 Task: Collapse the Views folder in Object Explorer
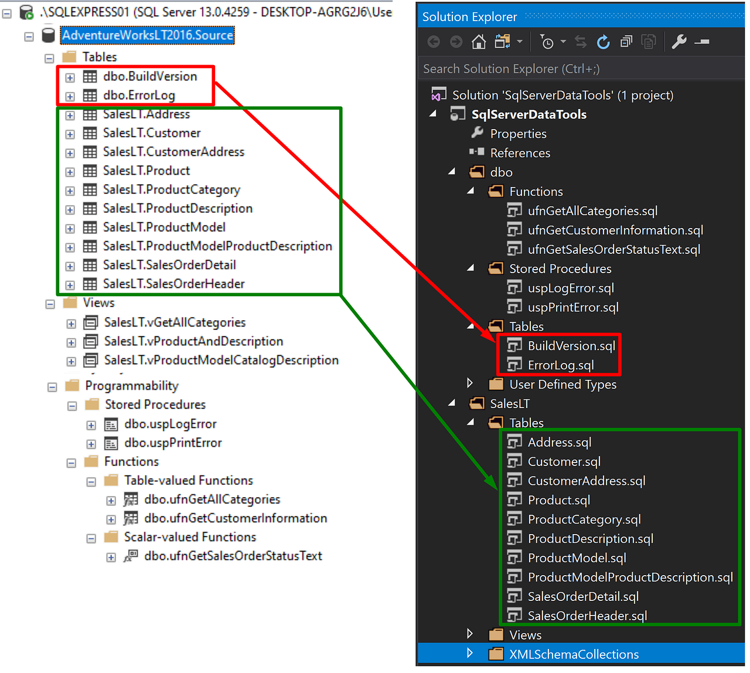pyautogui.click(x=50, y=304)
